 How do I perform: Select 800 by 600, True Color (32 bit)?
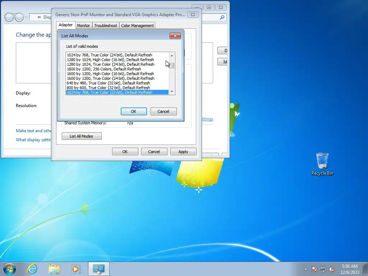117,88
